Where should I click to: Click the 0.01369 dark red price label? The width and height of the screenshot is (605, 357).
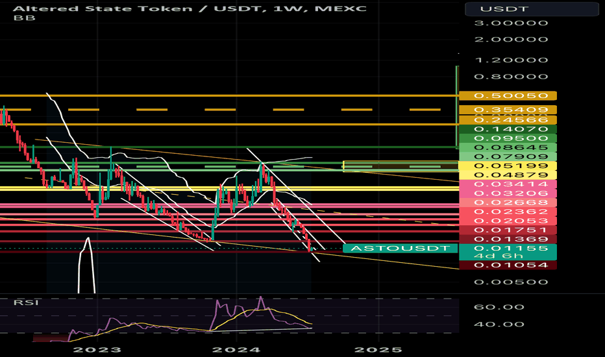coord(508,240)
